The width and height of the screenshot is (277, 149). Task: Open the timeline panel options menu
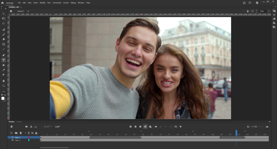pyautogui.click(x=269, y=122)
